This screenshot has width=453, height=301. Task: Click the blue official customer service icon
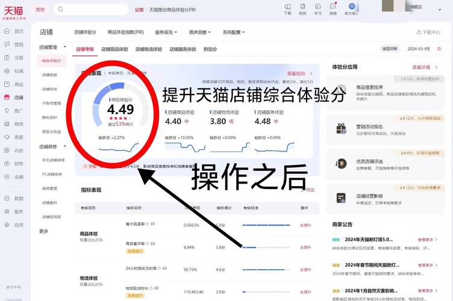(352, 7)
